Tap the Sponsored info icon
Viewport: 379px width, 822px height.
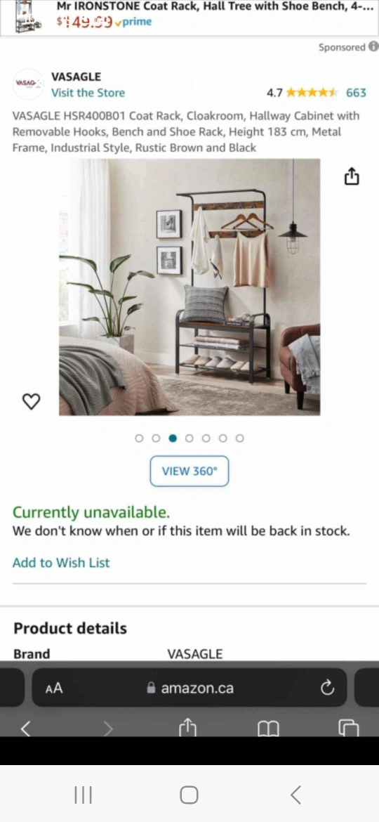click(x=373, y=46)
